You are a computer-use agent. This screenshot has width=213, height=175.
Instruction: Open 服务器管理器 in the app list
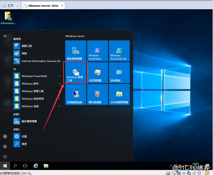click(x=37, y=121)
